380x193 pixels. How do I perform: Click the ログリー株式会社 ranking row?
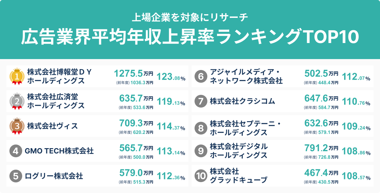coord(97,176)
